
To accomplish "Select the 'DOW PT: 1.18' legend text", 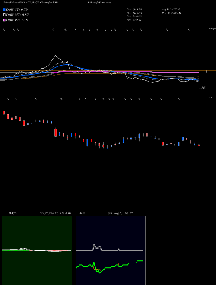I will coord(17,20).
